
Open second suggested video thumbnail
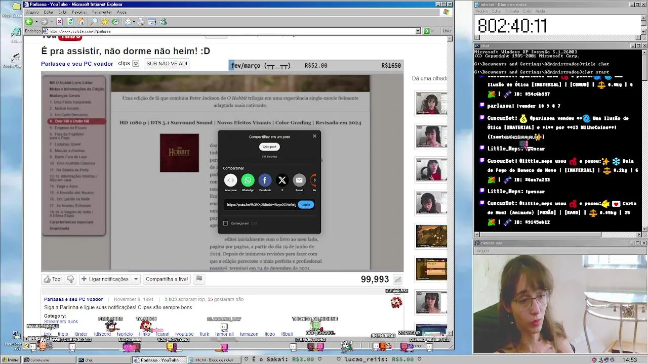pos(431,136)
